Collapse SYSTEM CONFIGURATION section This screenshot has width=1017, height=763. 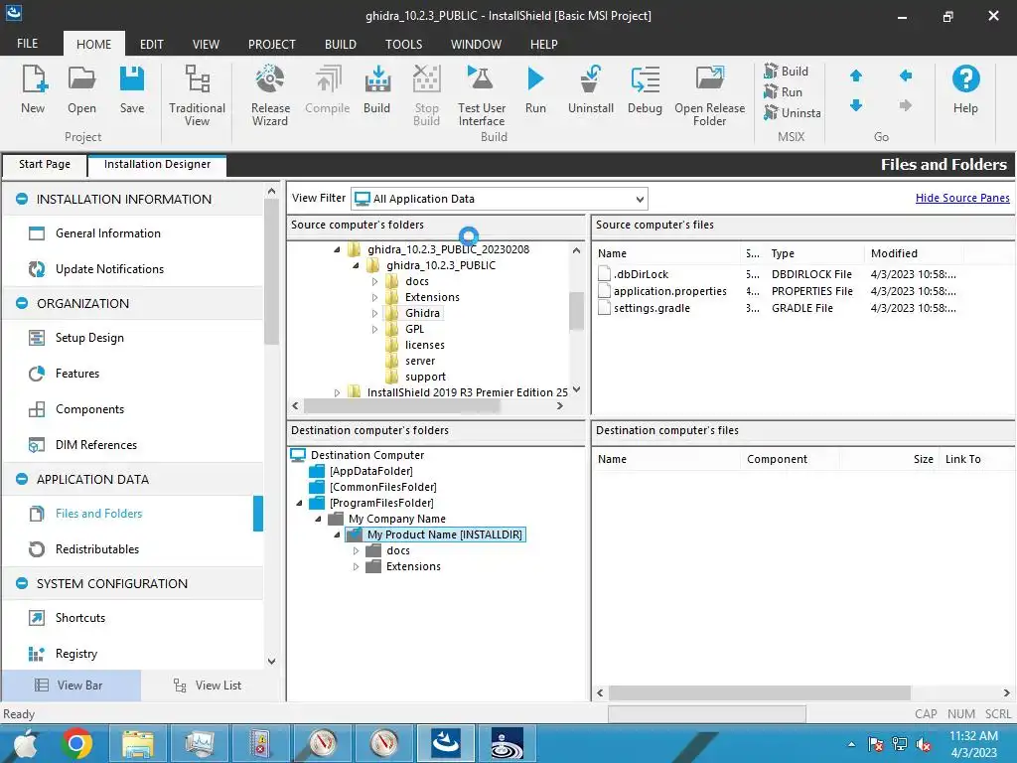pos(22,584)
